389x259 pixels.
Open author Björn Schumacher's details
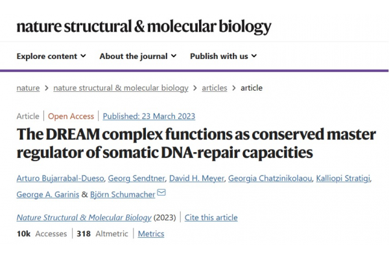coord(123,193)
